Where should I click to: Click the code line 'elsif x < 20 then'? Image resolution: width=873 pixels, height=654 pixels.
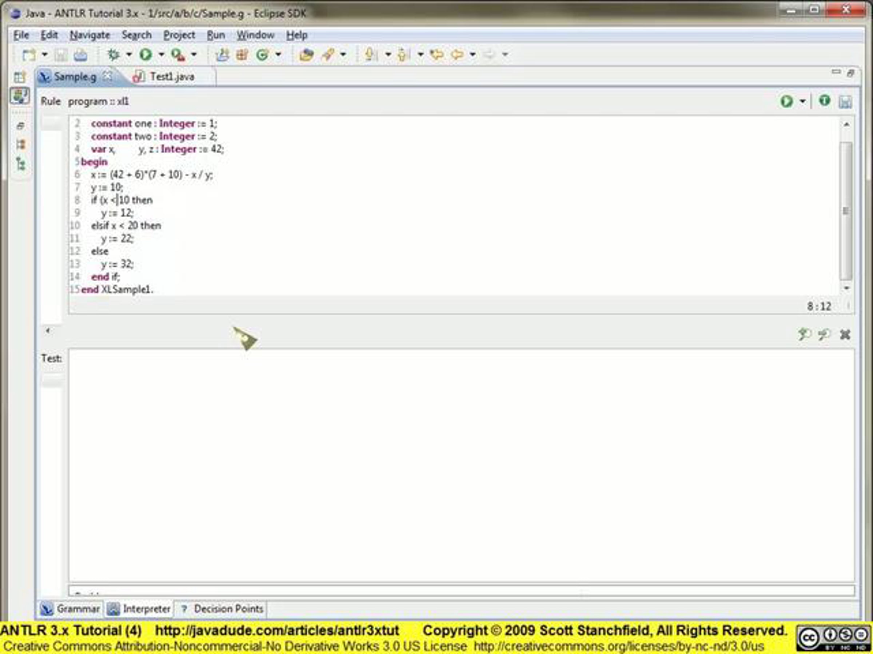click(126, 226)
